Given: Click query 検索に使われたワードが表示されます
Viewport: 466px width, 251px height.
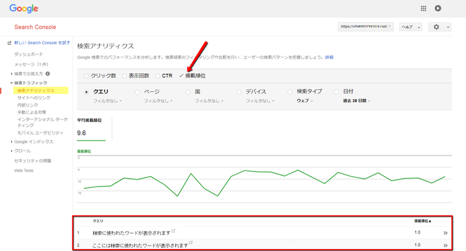Looking at the screenshot, I should 131,233.
